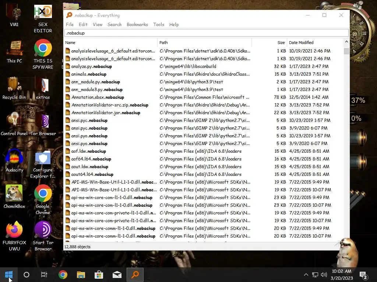The height and width of the screenshot is (282, 377).
Task: Open volume control tray icon
Action: tap(324, 275)
